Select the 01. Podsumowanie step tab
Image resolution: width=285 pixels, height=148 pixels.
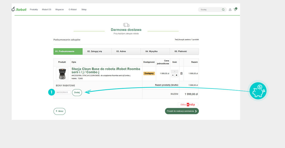pos(68,51)
